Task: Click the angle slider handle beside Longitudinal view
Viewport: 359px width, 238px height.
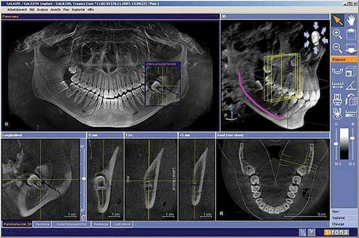Action: click(x=83, y=178)
